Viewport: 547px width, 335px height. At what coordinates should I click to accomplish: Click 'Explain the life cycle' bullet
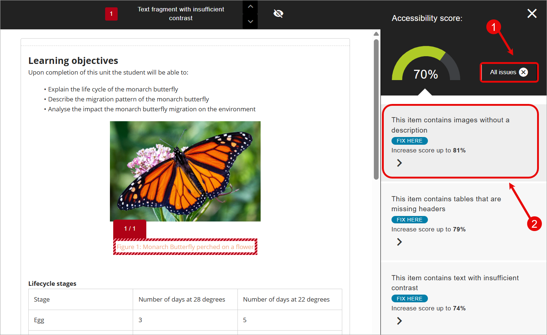[x=113, y=89]
